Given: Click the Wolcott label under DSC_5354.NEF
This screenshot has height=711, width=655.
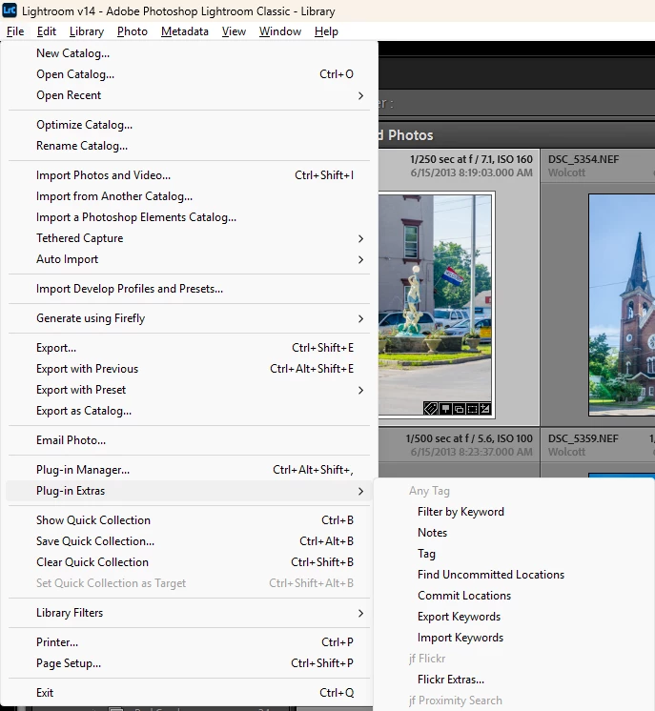Looking at the screenshot, I should point(566,173).
